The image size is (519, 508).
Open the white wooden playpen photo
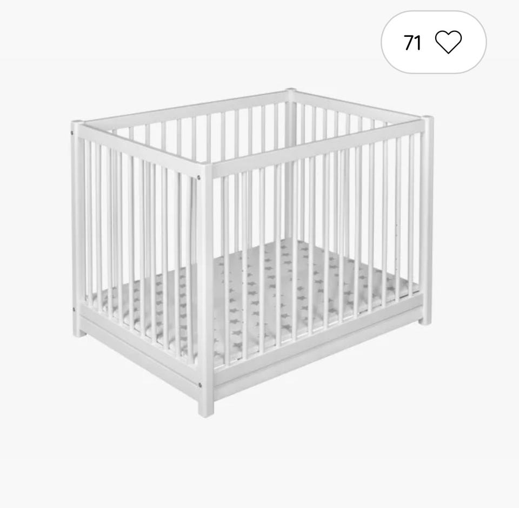pos(251,253)
